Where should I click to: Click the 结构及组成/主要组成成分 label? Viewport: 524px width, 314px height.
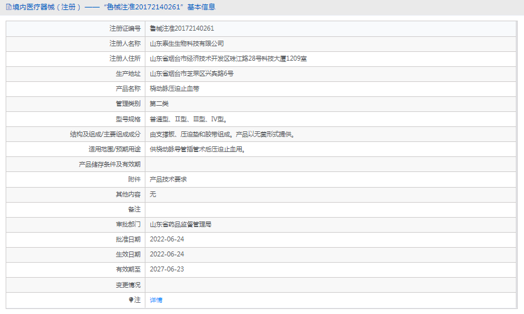point(105,134)
